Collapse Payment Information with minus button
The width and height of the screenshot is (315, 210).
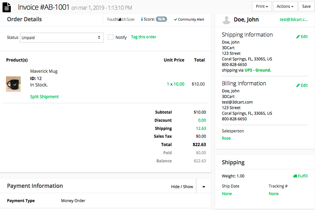point(204,186)
